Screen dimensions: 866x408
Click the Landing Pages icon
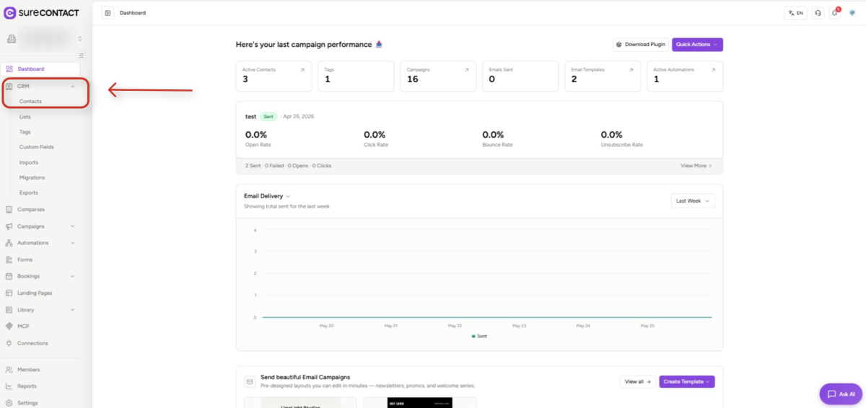9,293
